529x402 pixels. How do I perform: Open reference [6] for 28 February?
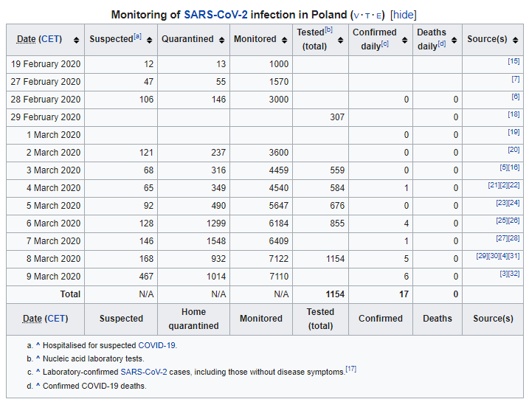tap(516, 97)
